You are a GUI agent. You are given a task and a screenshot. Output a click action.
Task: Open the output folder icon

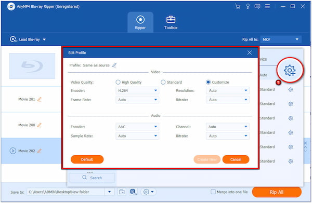click(x=122, y=192)
